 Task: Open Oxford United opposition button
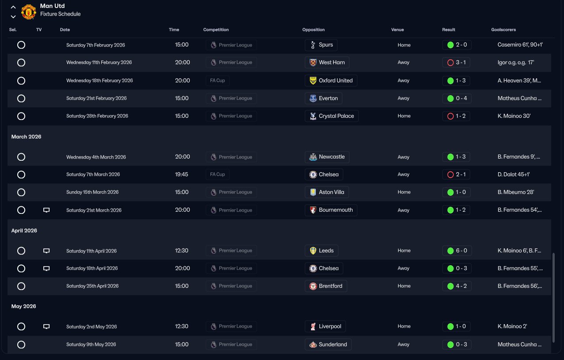331,81
